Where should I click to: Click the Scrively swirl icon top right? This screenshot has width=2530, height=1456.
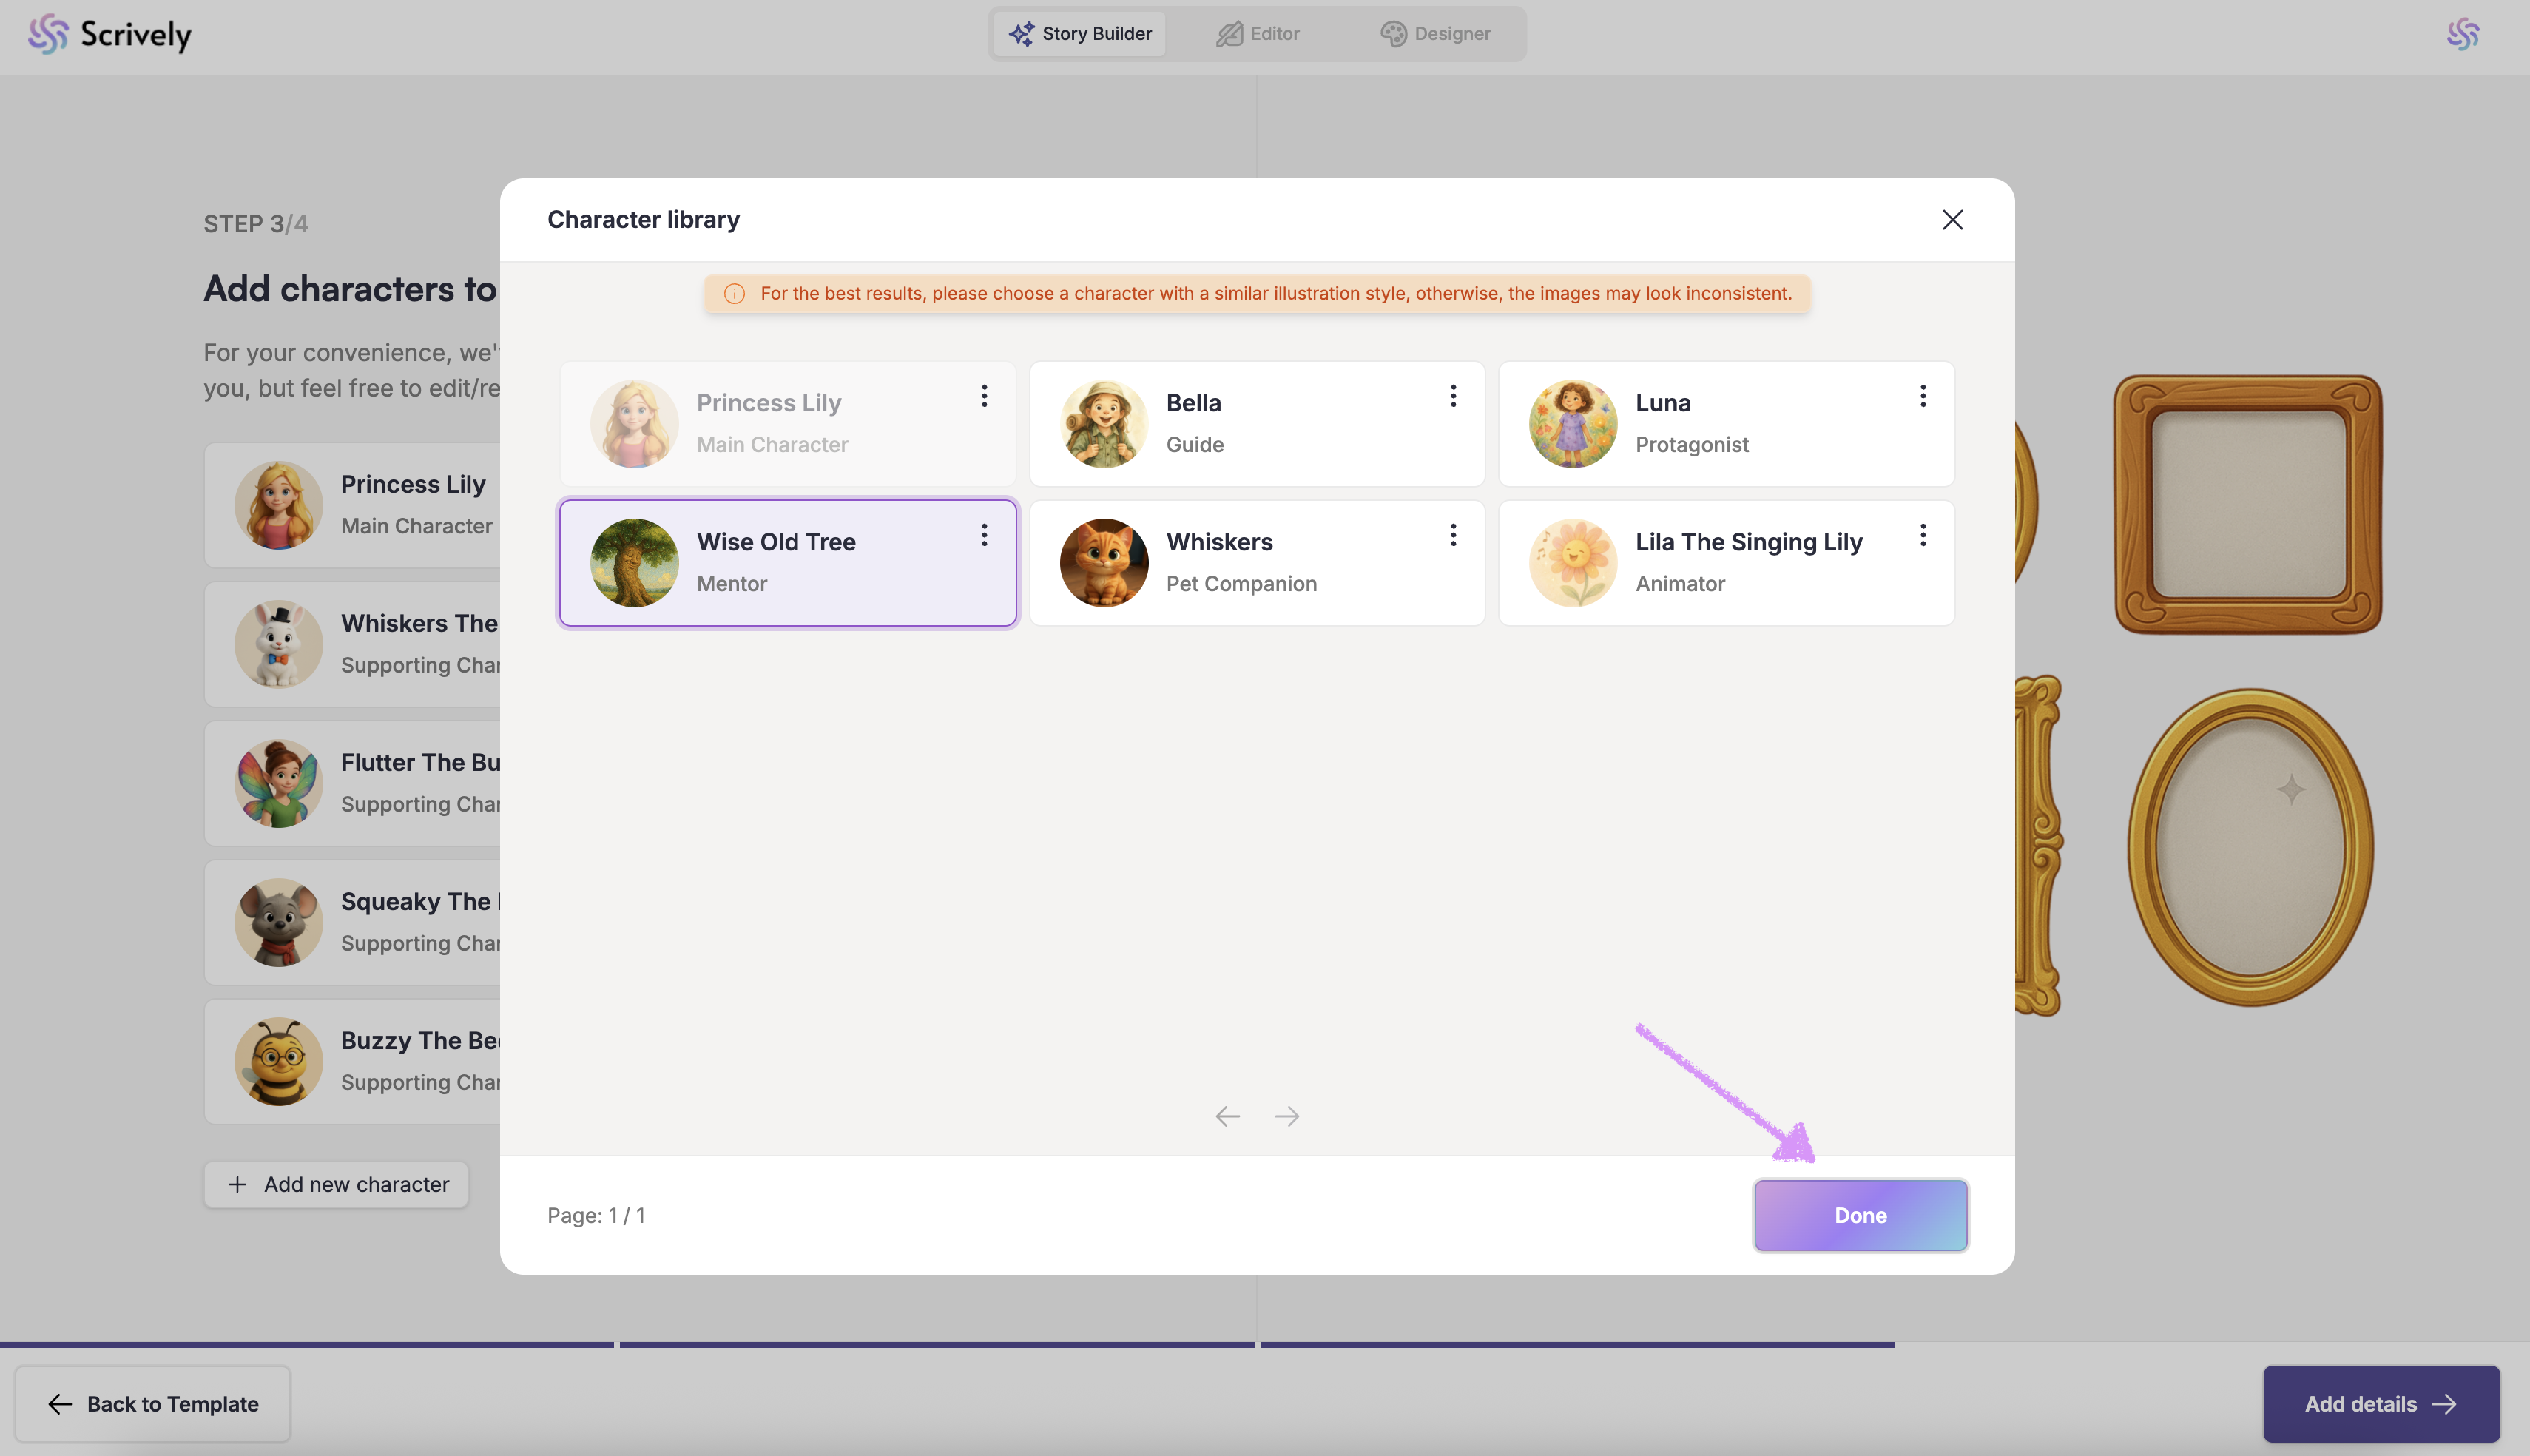pos(2462,34)
